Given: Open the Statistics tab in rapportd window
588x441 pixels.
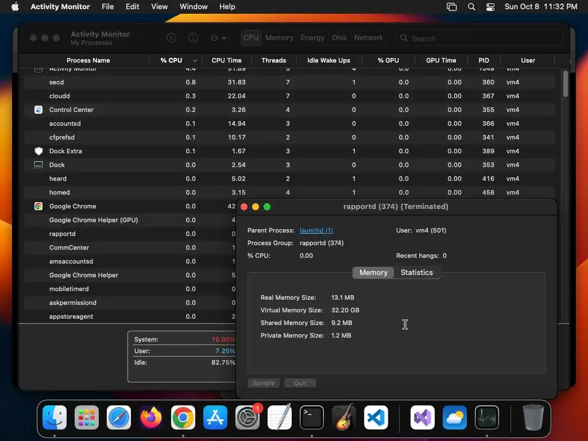Looking at the screenshot, I should pyautogui.click(x=417, y=273).
